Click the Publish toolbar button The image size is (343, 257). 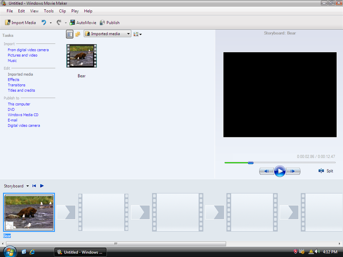(x=110, y=23)
